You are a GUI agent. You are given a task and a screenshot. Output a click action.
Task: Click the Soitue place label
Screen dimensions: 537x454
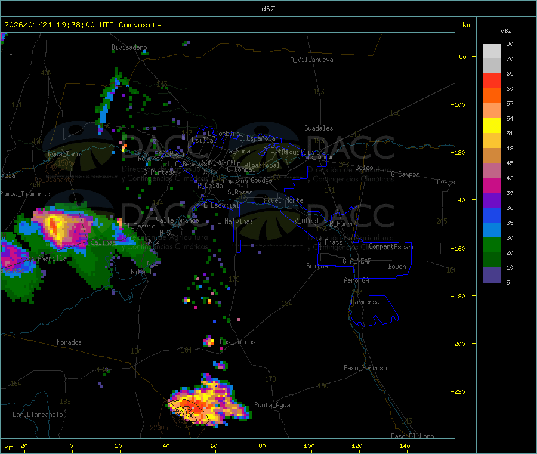317,266
